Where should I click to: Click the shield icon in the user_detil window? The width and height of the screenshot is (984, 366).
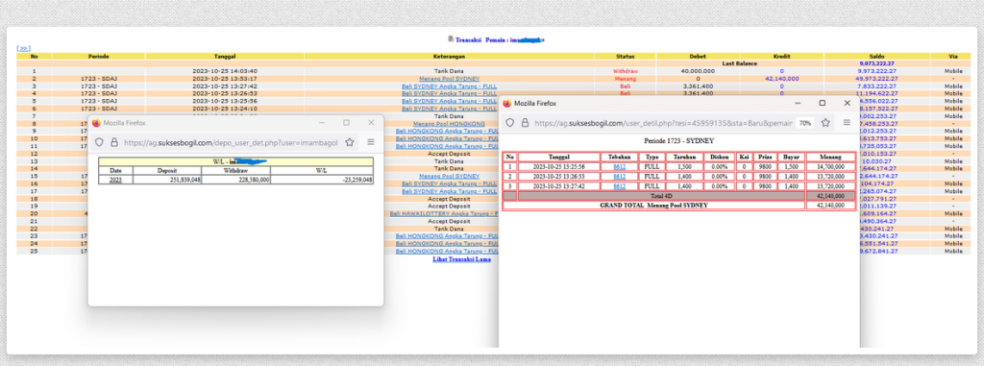pyautogui.click(x=510, y=123)
